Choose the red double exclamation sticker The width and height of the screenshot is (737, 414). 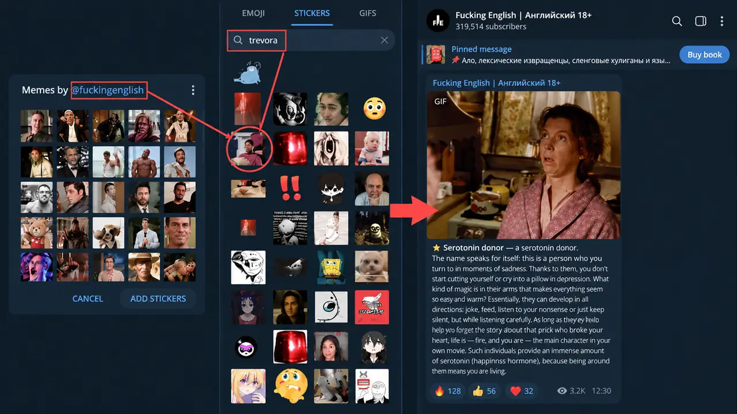[291, 187]
